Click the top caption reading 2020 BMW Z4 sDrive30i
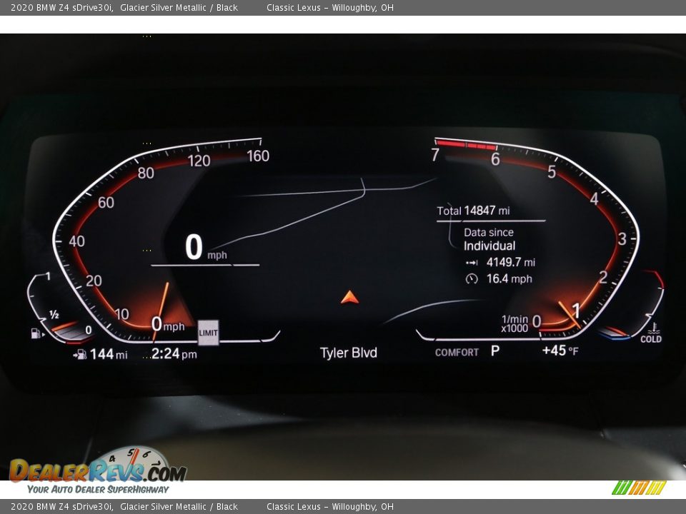 tap(62, 7)
